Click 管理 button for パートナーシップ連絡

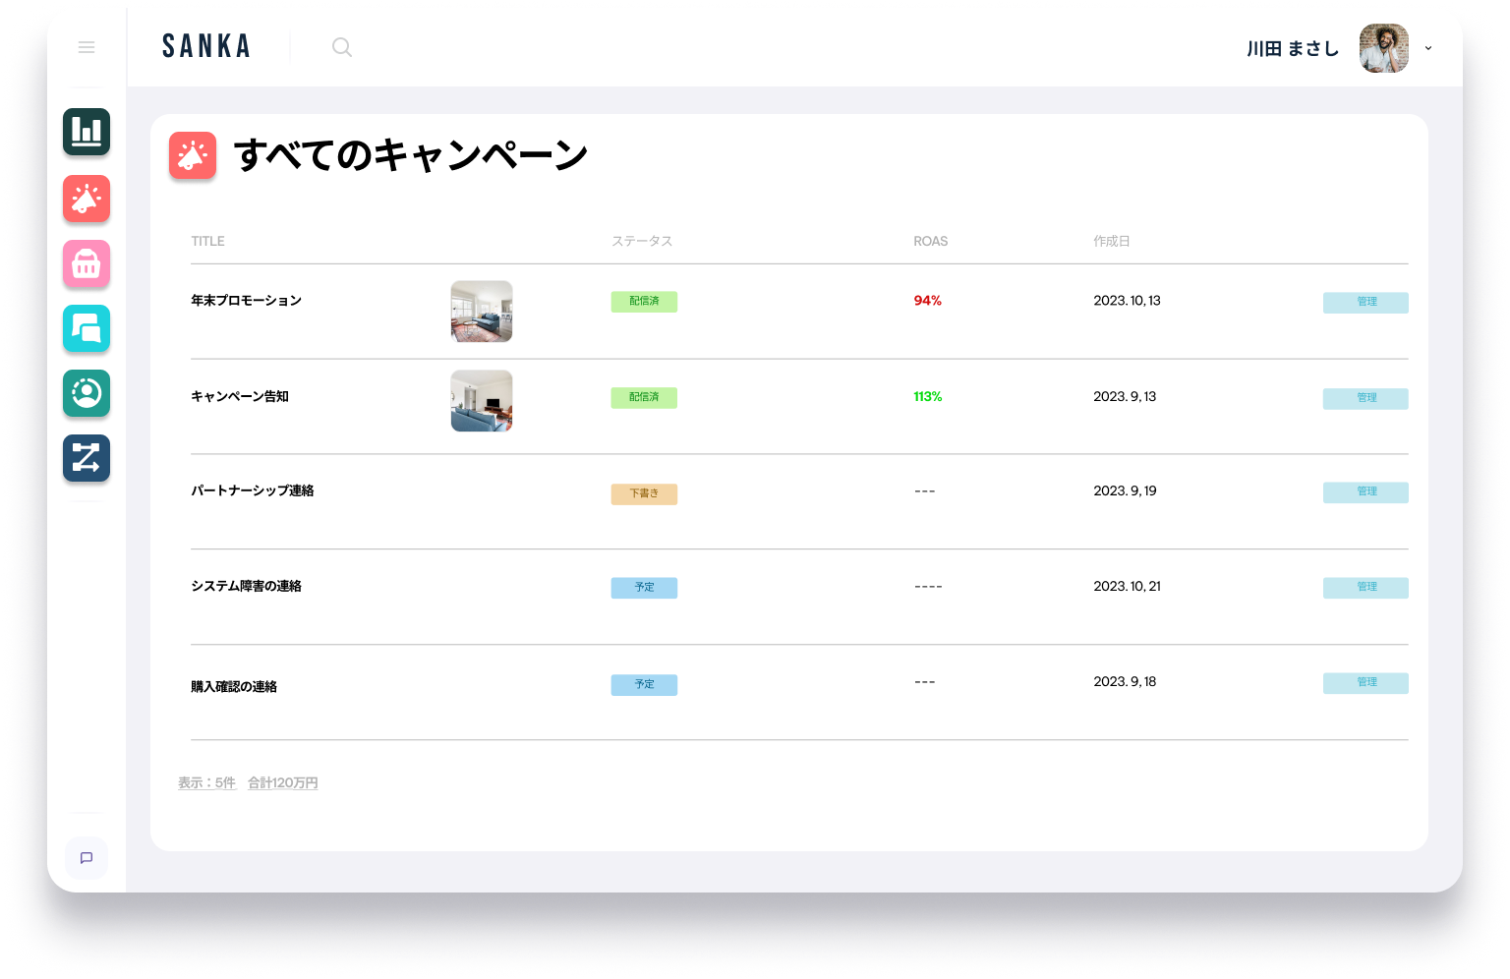pyautogui.click(x=1365, y=491)
